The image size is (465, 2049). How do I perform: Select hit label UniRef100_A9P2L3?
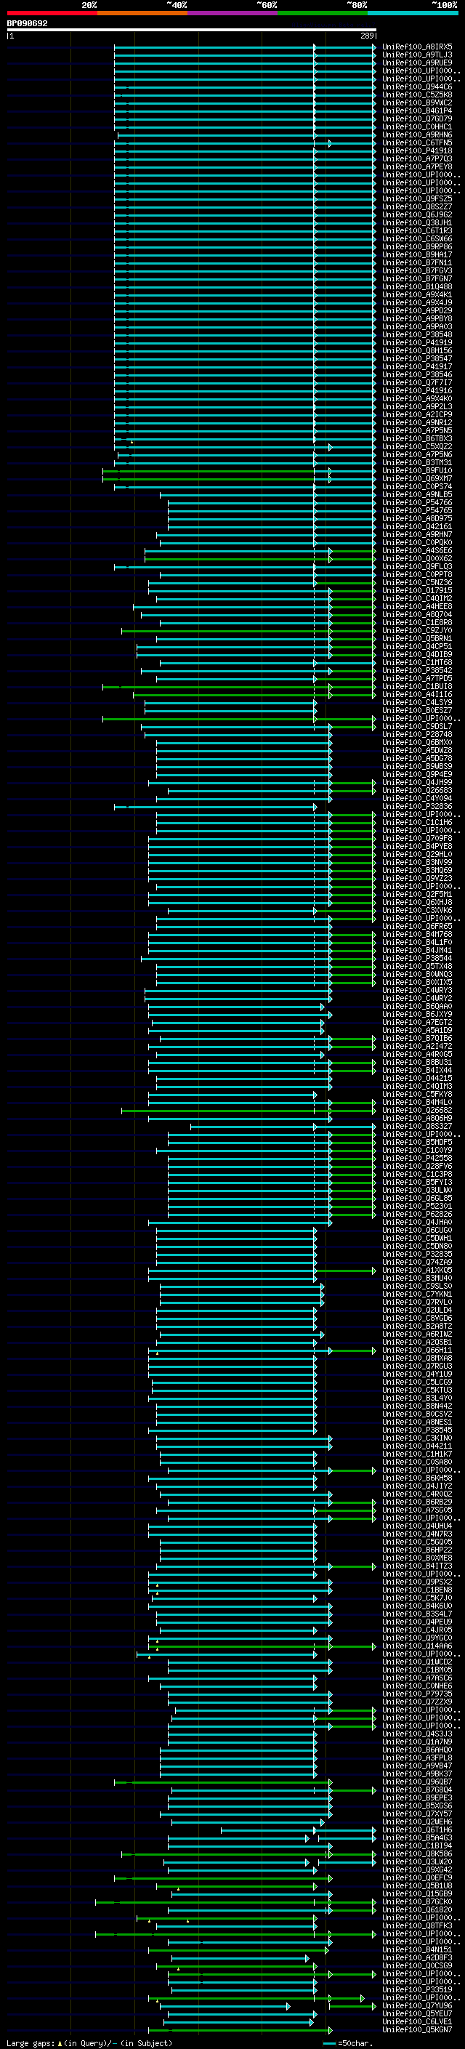pos(417,406)
